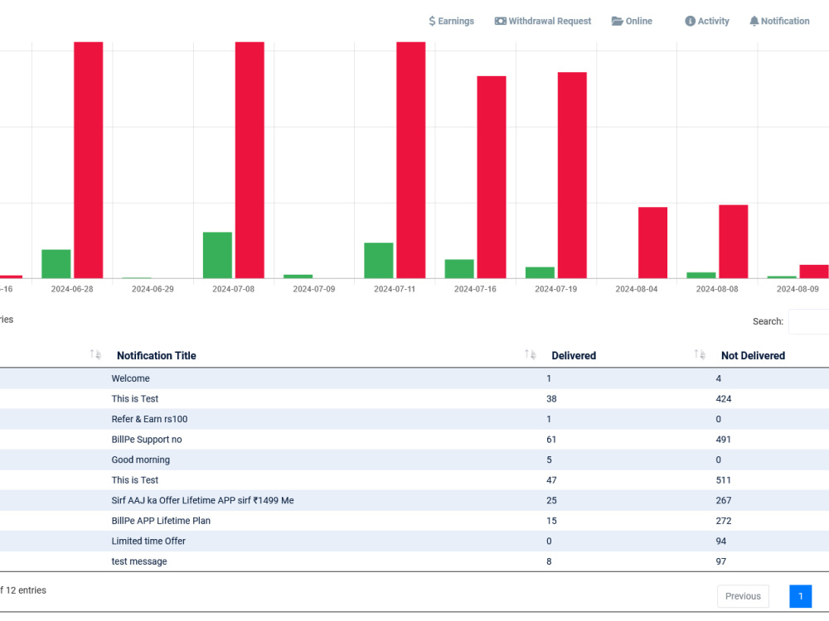
Task: Open Withdrawal Request page
Action: click(542, 22)
